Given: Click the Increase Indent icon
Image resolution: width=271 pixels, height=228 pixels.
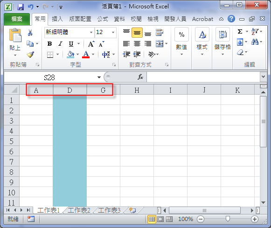Looking at the screenshot, I should pyautogui.click(x=137, y=55).
